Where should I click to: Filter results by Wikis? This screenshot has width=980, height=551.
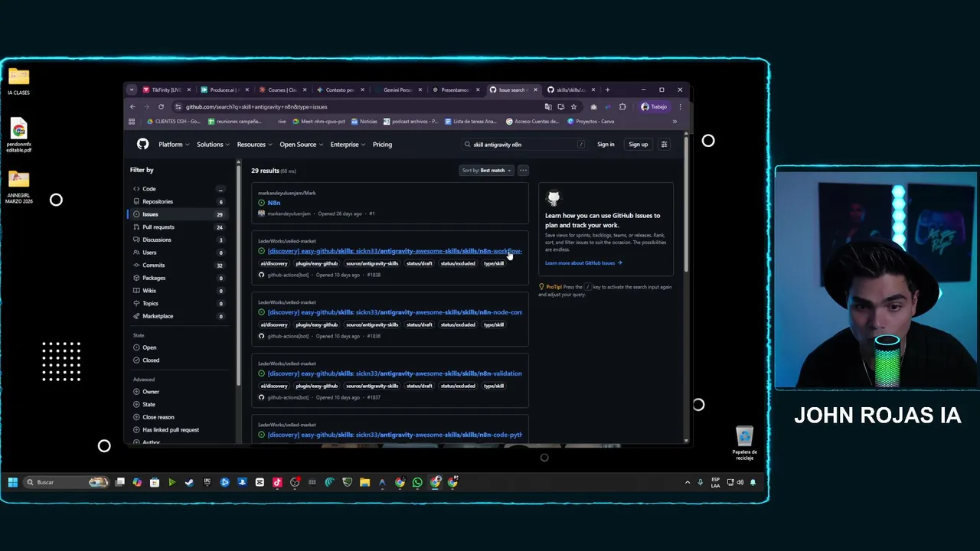pyautogui.click(x=178, y=291)
